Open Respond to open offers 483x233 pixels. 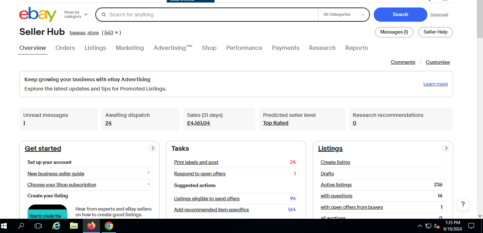[x=200, y=174]
